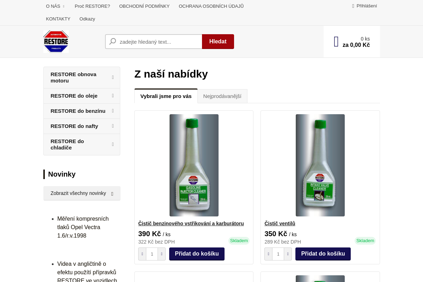The width and height of the screenshot is (423, 282).
Task: Add Čistič ventilů to cart
Action: pos(323,254)
